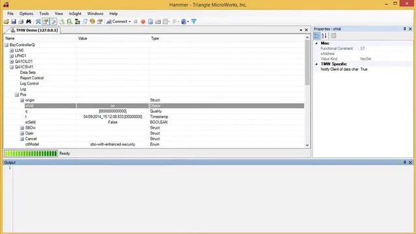The height and width of the screenshot is (234, 416).
Task: Toggle the first highlighted toolbar button after wrench
Action: coord(45,21)
